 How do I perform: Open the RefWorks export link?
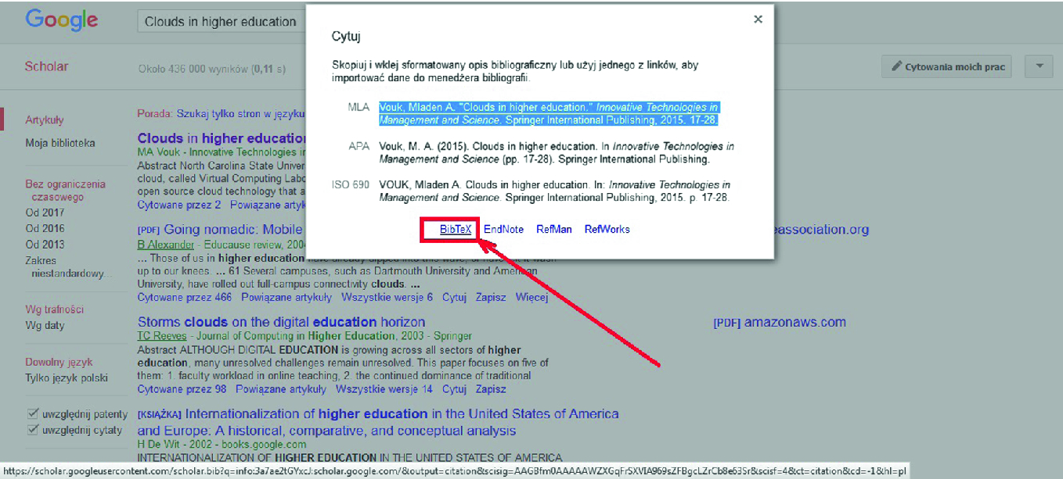point(607,229)
